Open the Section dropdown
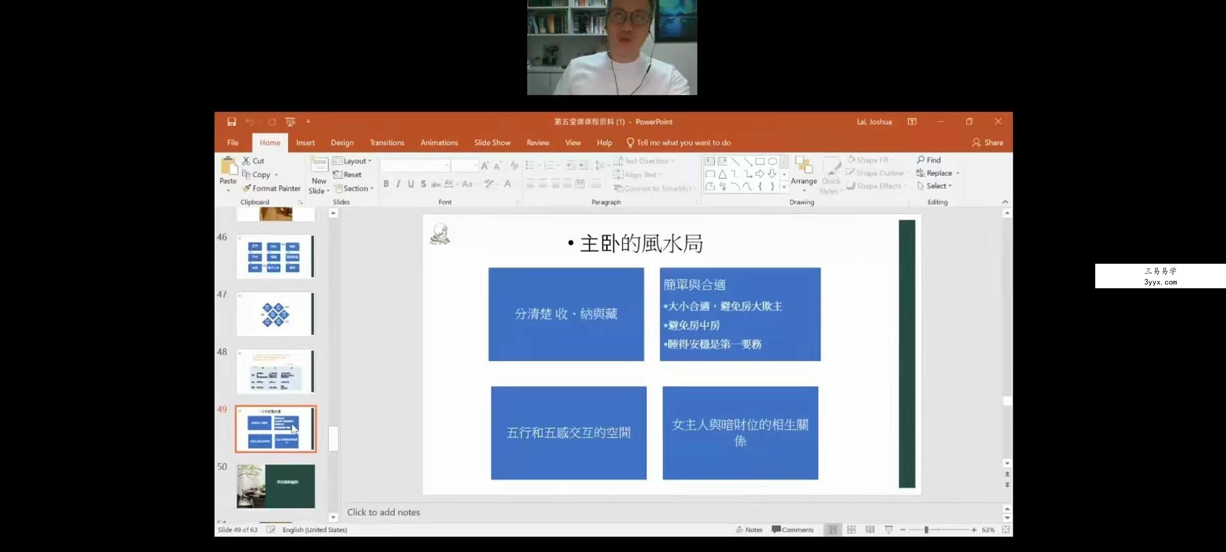This screenshot has height=552, width=1226. click(353, 188)
